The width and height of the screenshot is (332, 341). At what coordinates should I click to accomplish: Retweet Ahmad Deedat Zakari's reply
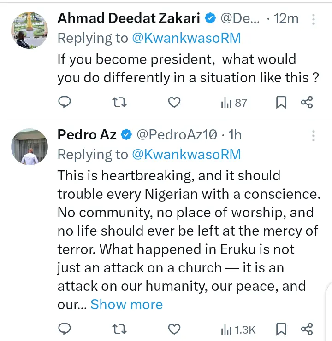[x=120, y=102]
